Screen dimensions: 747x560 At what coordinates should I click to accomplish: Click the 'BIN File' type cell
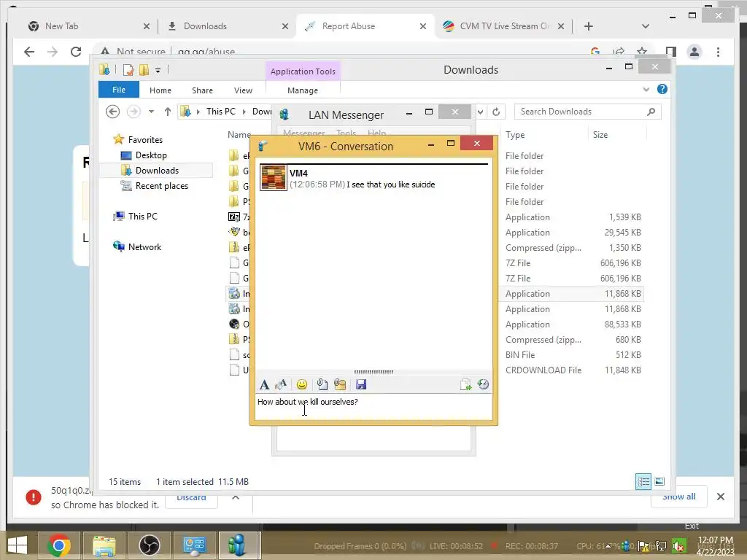coord(519,355)
